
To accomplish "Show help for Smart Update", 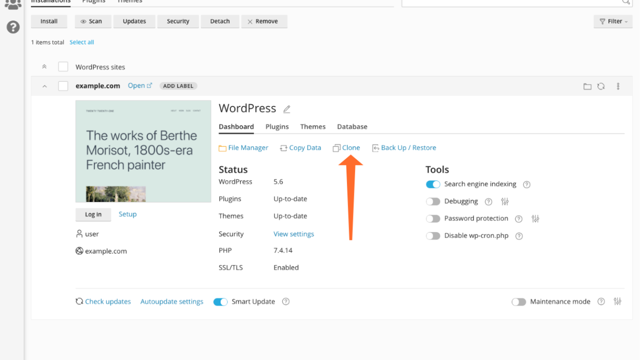I will (x=285, y=301).
